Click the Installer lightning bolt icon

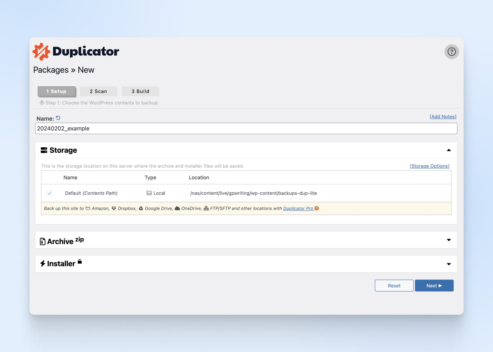[x=43, y=264]
